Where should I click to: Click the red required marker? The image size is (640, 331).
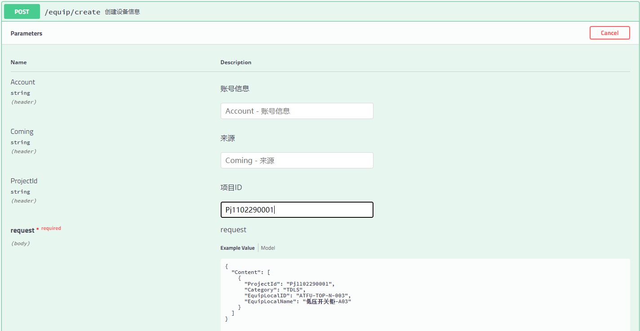tap(51, 228)
